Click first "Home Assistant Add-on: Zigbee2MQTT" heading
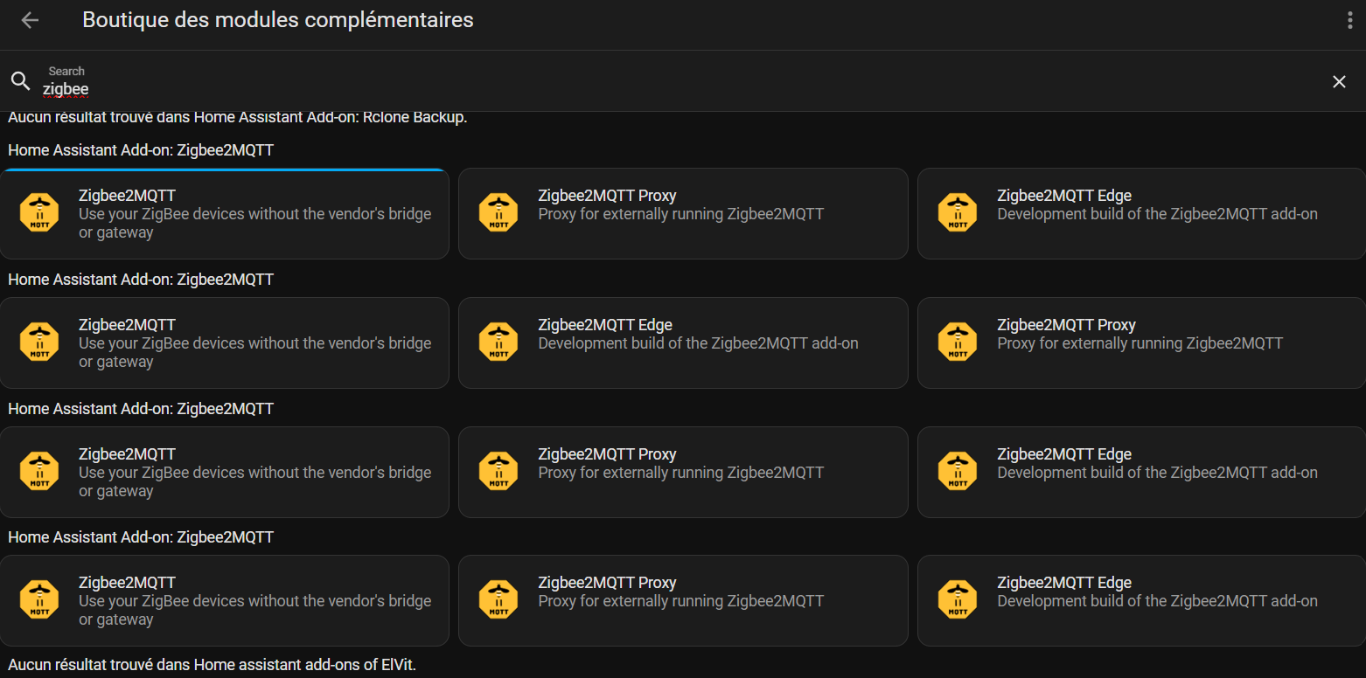Viewport: 1366px width, 678px height. click(141, 150)
